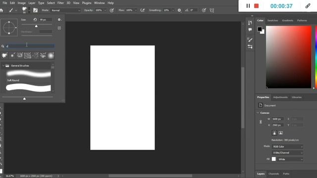The width and height of the screenshot is (317, 178).
Task: Collapse the General Brushes folder
Action: tap(3, 66)
